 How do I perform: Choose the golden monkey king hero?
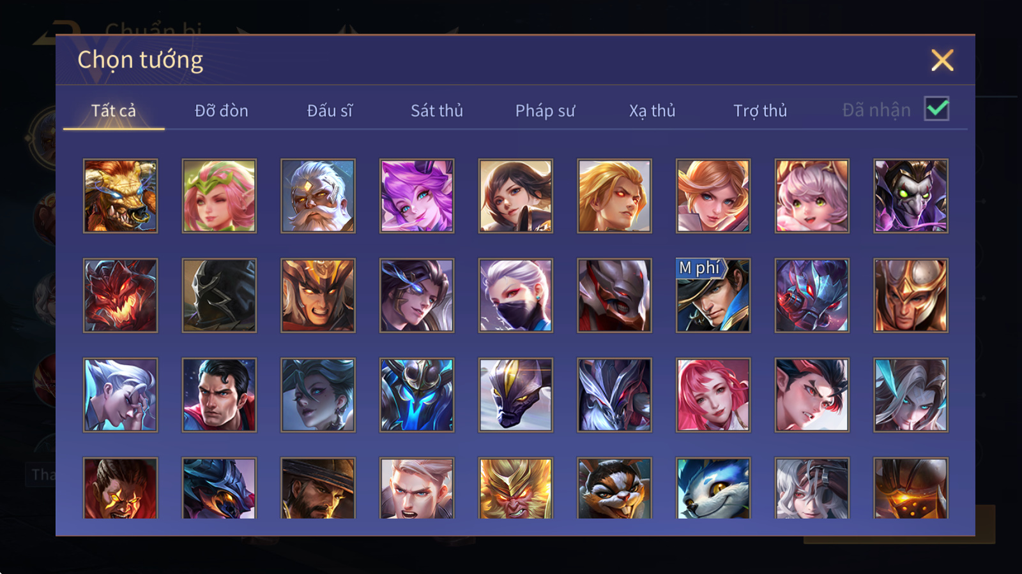(515, 488)
